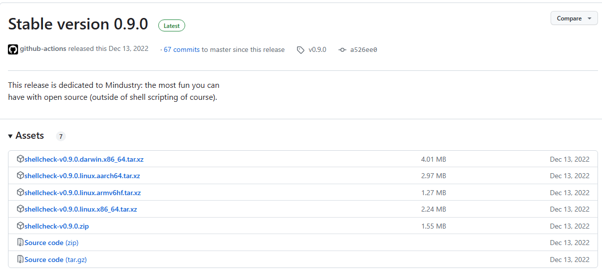Download shellcheck-v0.9.0.zip
The width and height of the screenshot is (602, 273).
[56, 226]
